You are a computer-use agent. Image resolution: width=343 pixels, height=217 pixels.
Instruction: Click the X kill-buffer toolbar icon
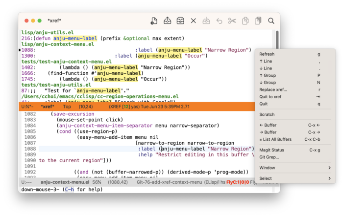[x=194, y=21]
